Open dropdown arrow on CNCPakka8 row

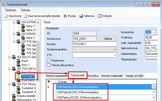tap(154, 92)
